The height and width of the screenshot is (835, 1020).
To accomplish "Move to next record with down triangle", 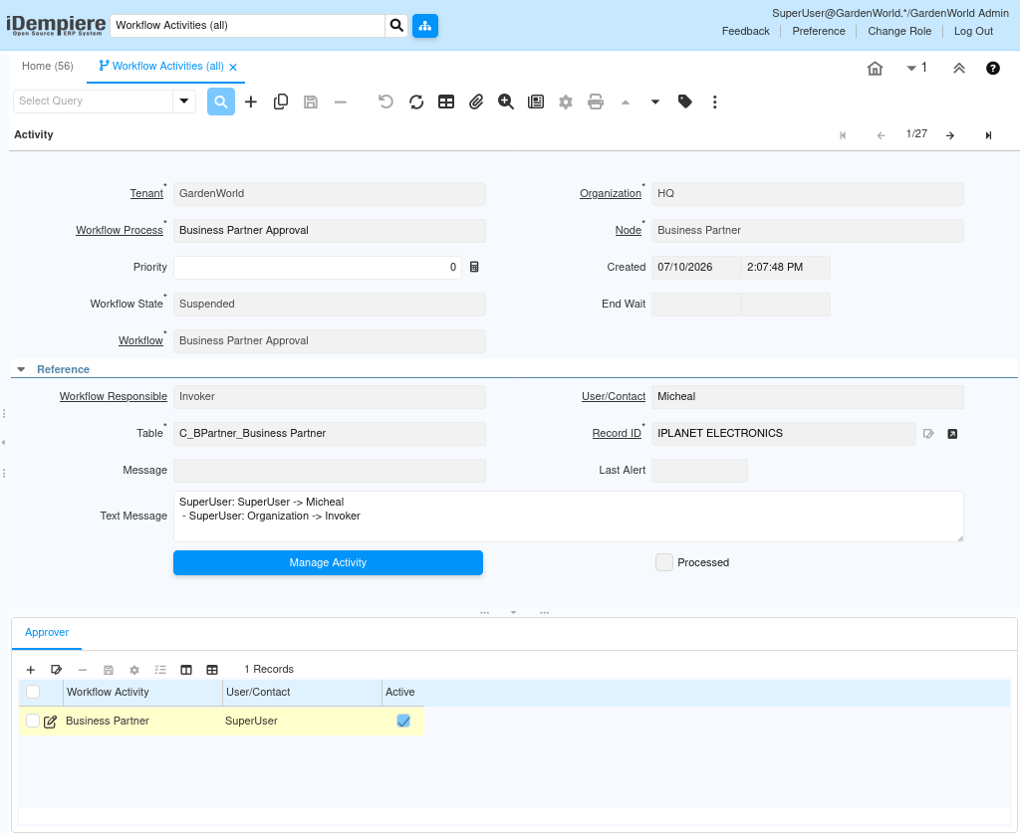I will [655, 103].
